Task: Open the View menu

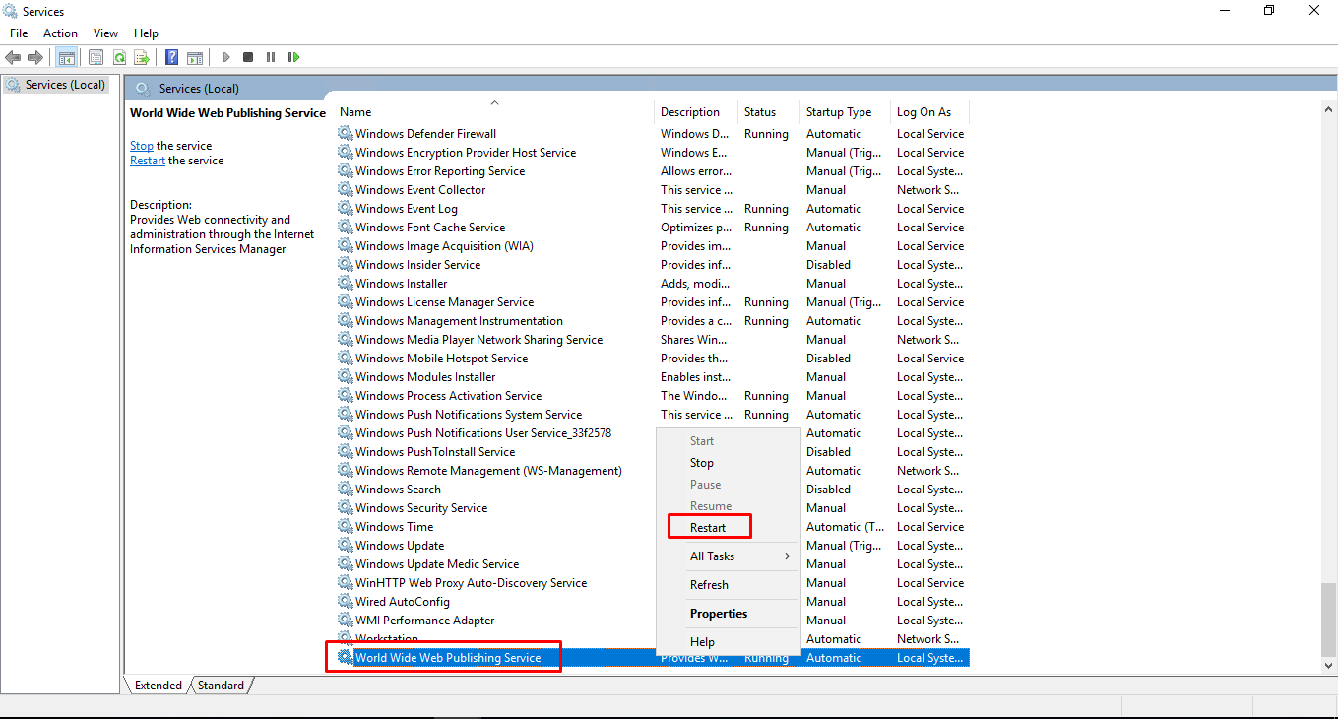Action: 105,33
